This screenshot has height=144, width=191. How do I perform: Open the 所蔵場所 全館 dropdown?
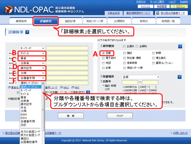(141, 77)
